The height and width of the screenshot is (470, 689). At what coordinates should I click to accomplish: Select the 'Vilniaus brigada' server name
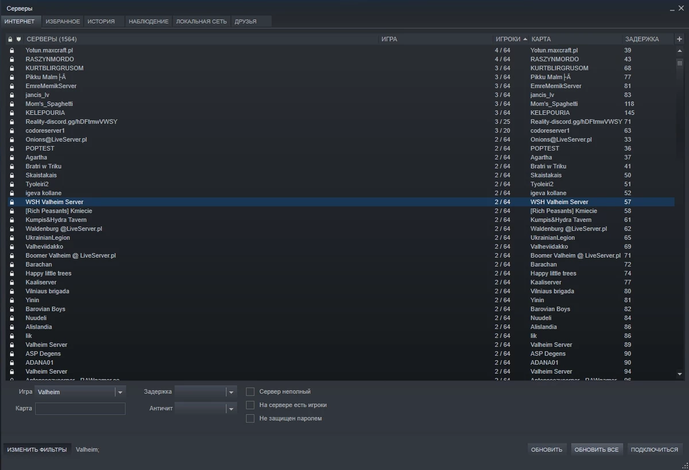click(x=47, y=292)
